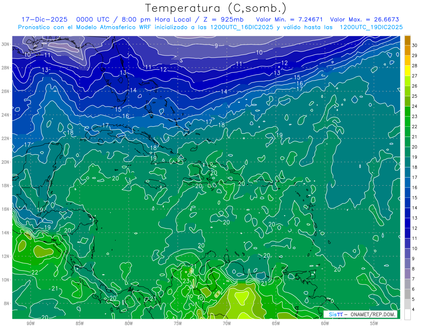Click the "10" colorbar scale number
Image resolution: width=424 pixels, height=328 pixels.
[415, 248]
